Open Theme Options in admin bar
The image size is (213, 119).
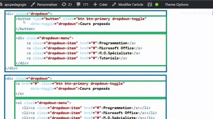177,5
